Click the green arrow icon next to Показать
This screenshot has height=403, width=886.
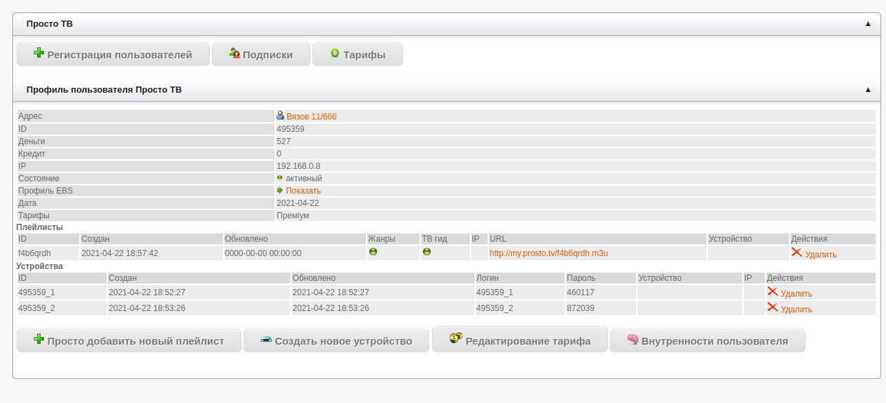click(x=280, y=190)
